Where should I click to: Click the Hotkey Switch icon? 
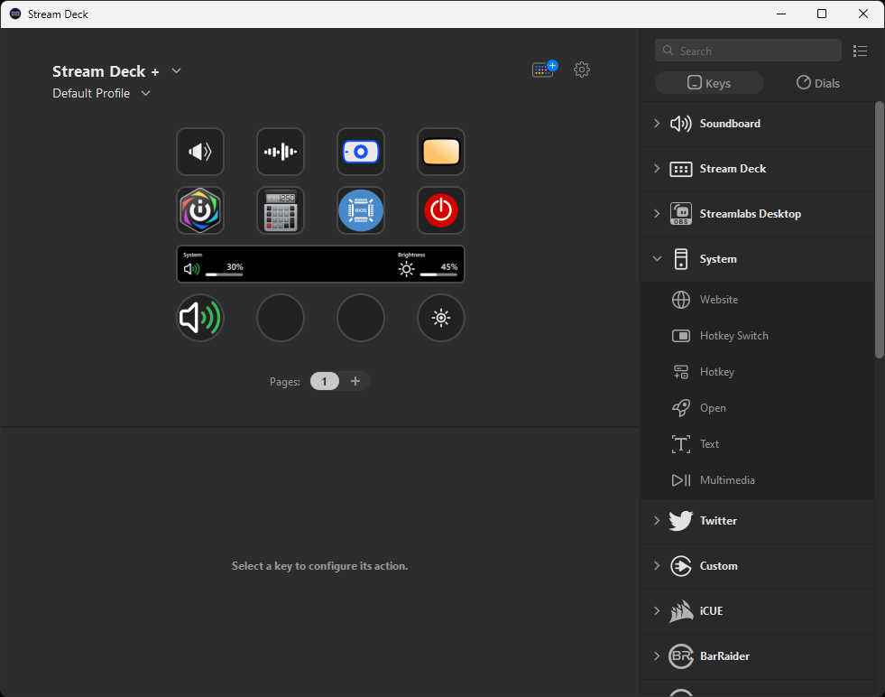[681, 336]
